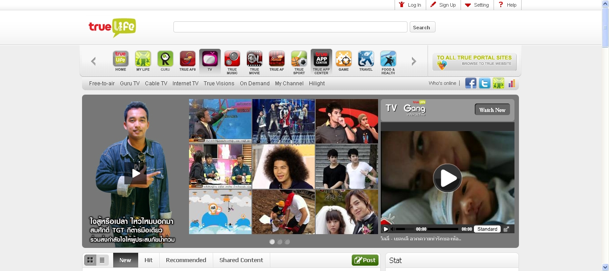Screen dimensions: 609x271
Task: Open the TRUE SPORT portal icon
Action: point(299,62)
